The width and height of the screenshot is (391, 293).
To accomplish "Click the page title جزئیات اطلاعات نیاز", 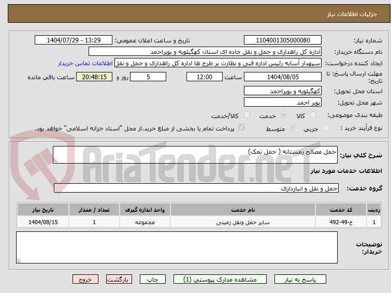I will (352, 14).
